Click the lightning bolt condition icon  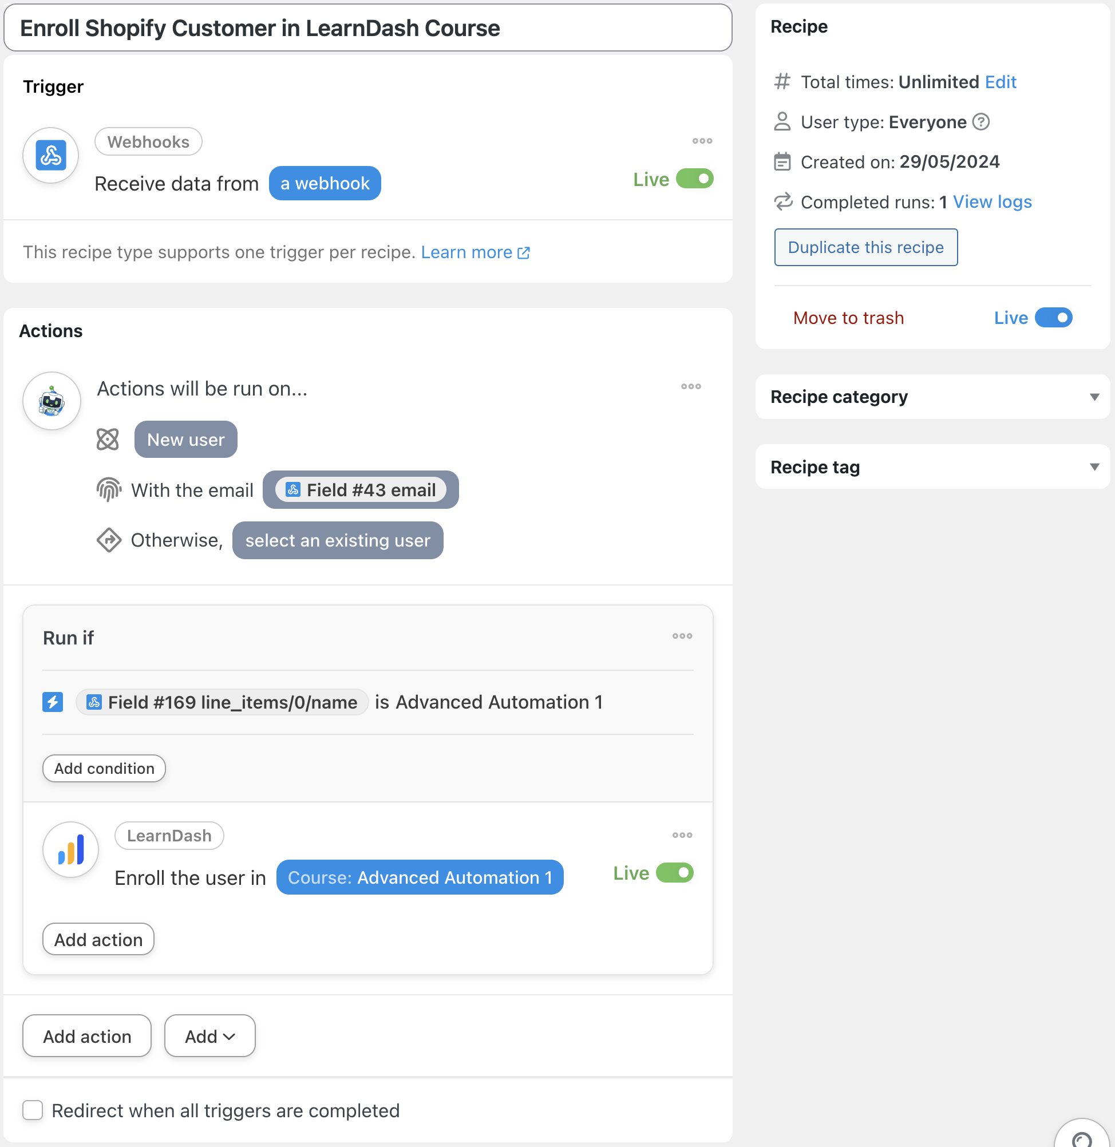tap(53, 702)
